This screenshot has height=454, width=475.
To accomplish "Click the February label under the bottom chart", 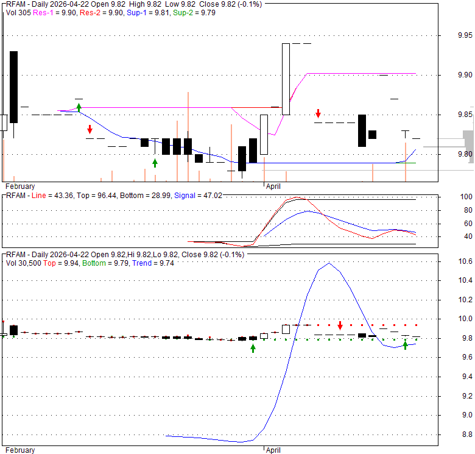I will tap(20, 450).
